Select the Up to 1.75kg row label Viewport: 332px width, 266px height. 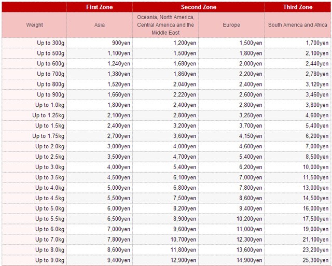coord(48,136)
